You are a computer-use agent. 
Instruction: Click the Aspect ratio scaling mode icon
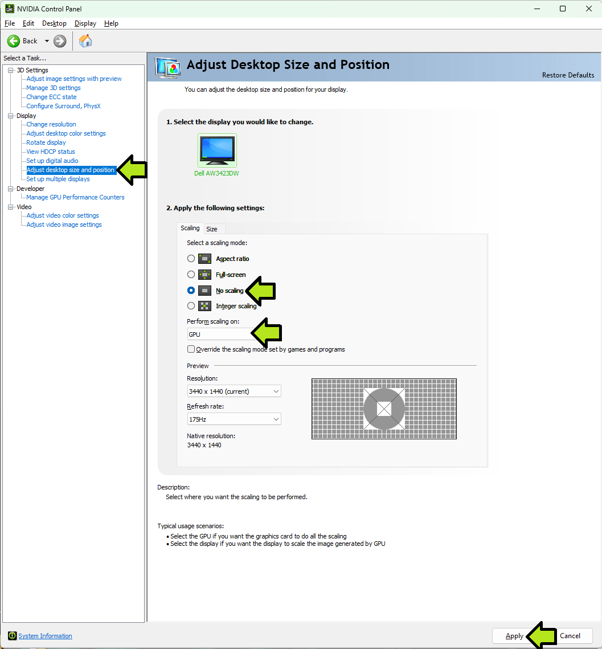(205, 259)
